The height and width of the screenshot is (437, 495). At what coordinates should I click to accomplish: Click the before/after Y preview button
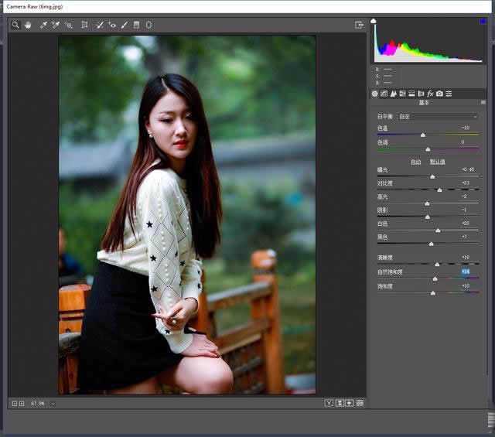click(329, 403)
